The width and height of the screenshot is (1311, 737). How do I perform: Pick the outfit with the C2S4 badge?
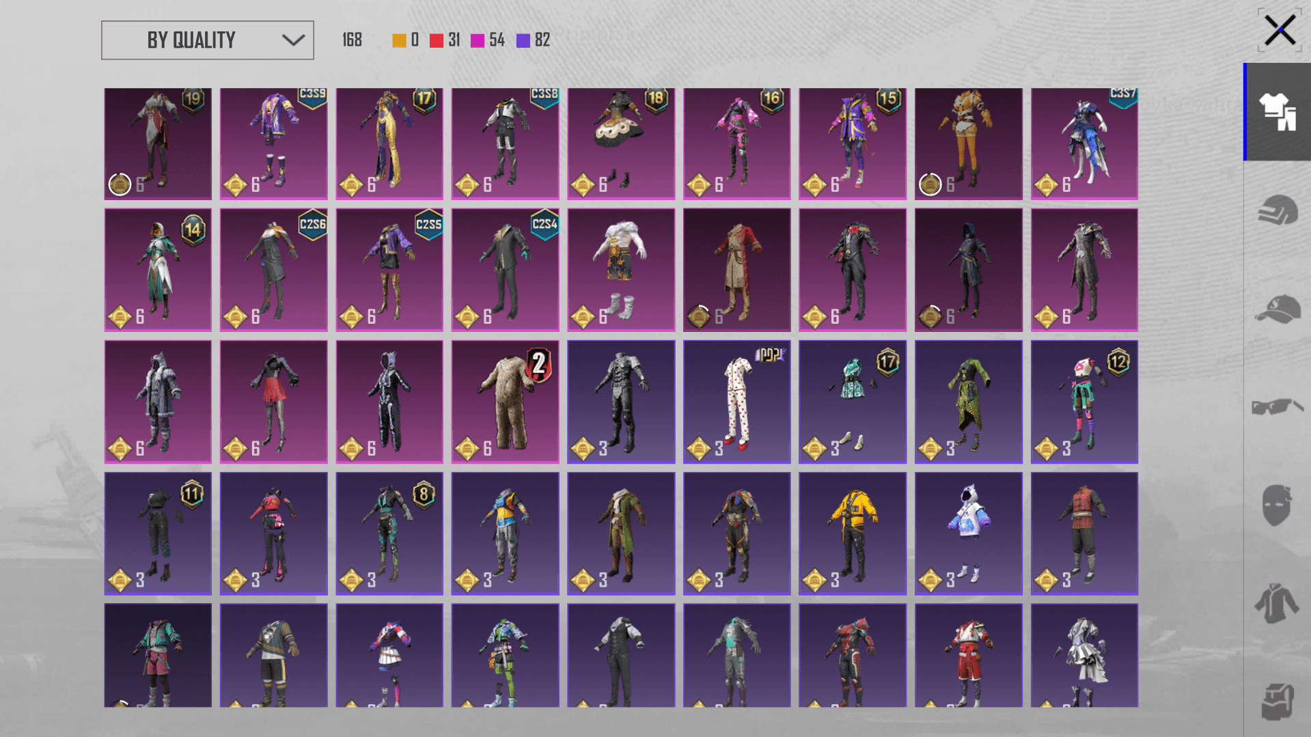(x=505, y=270)
